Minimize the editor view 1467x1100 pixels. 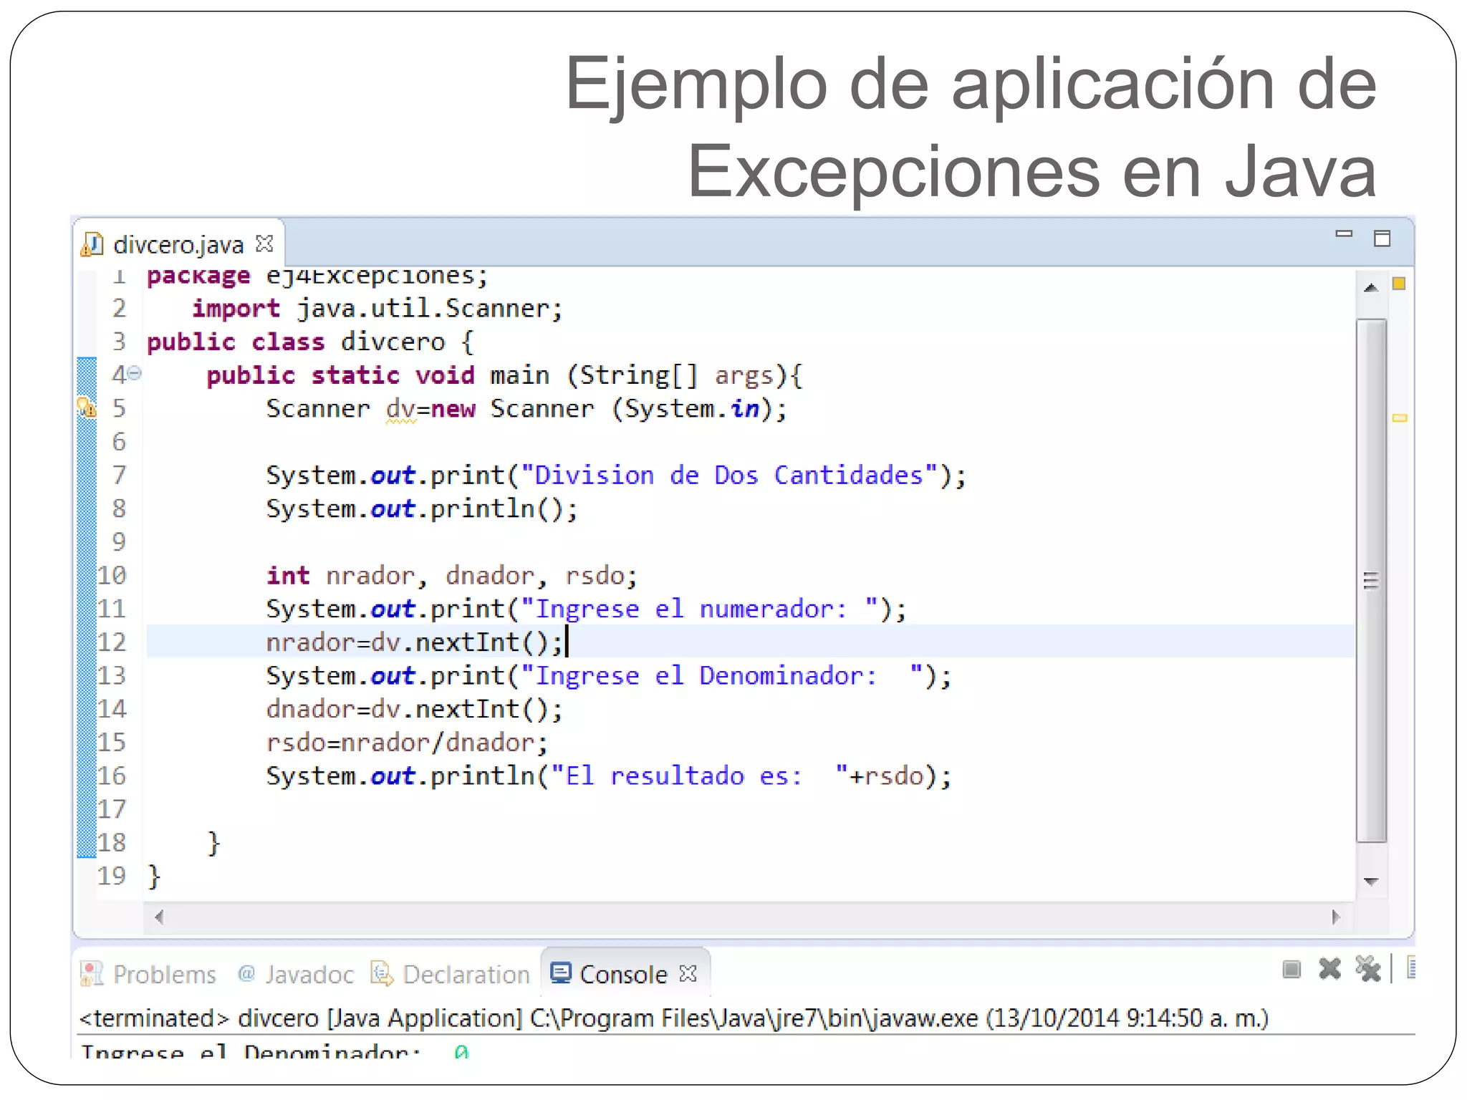tap(1344, 234)
